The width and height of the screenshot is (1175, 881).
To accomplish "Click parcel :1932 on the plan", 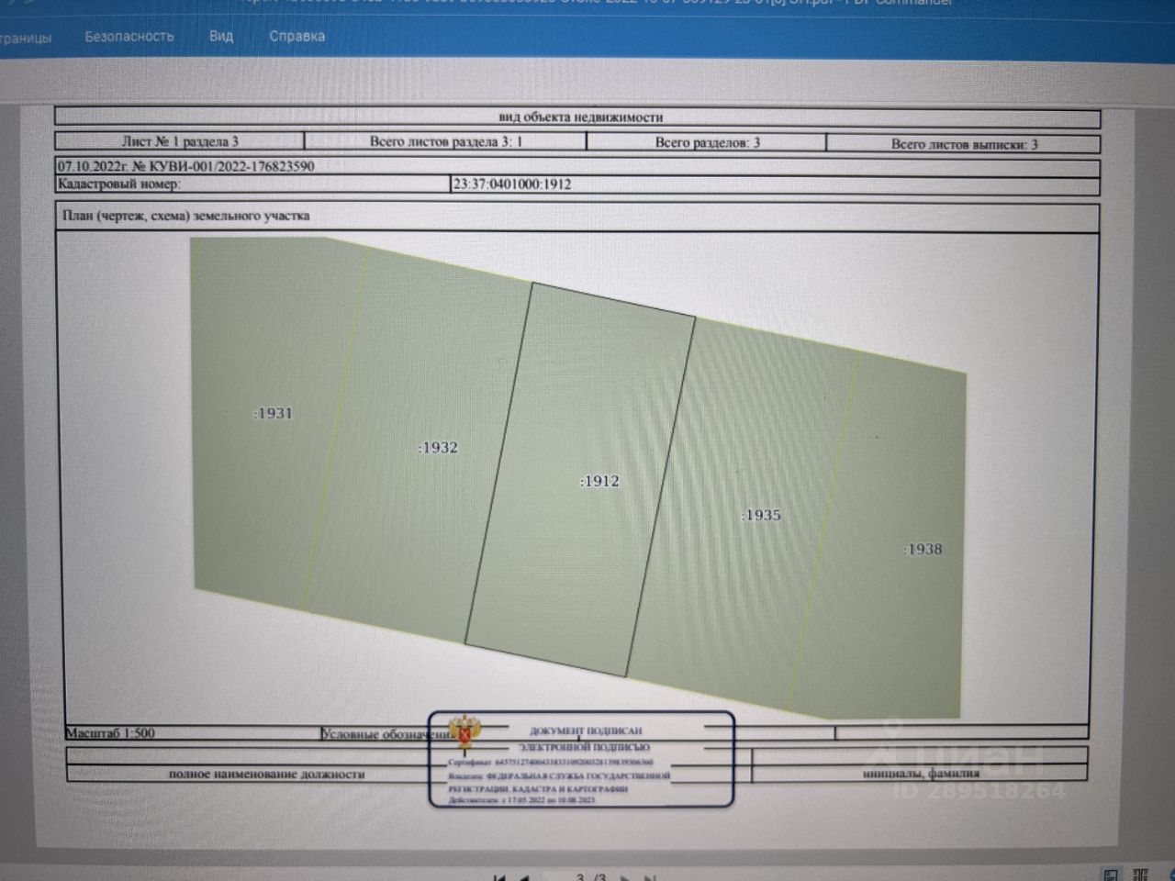I will [438, 447].
